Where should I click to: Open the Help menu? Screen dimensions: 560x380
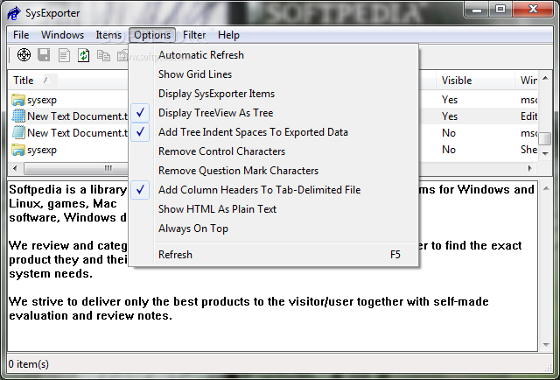(x=228, y=35)
